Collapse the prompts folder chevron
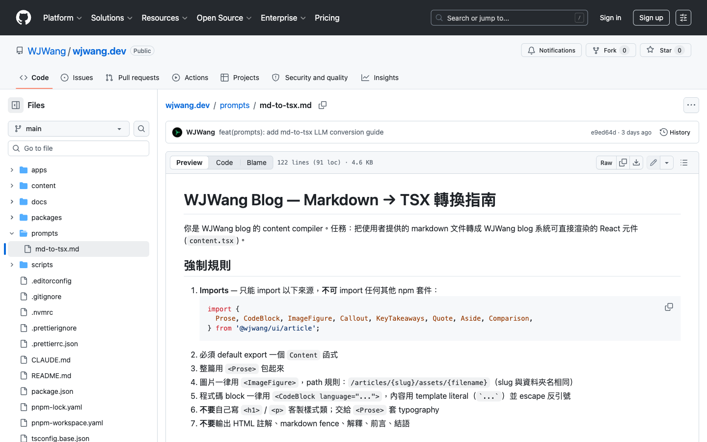707x442 pixels. tap(12, 233)
